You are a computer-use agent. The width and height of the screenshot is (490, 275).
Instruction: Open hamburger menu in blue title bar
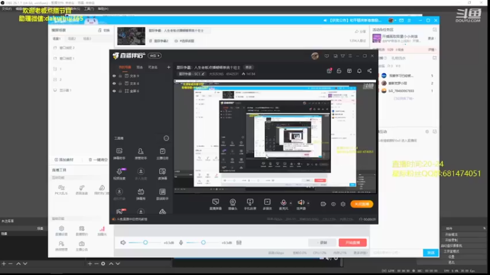pyautogui.click(x=409, y=20)
